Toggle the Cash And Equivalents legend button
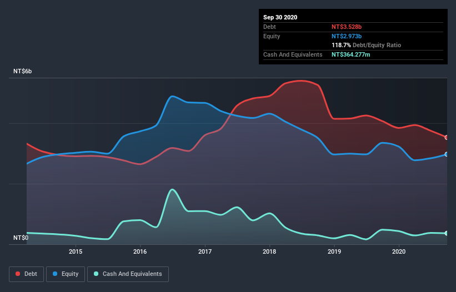The image size is (456, 292). [128, 274]
